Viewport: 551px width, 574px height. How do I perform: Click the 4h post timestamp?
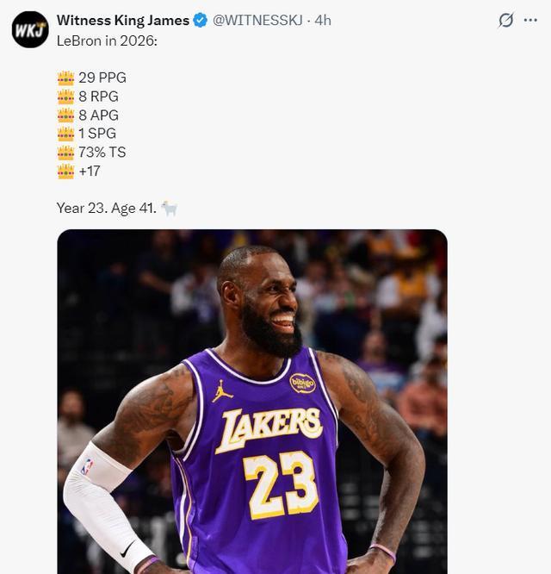(323, 20)
